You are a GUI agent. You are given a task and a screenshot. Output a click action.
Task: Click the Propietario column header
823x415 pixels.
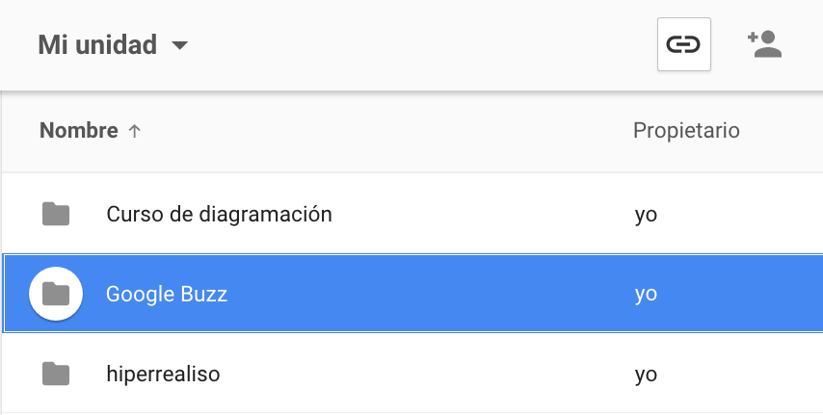click(686, 131)
